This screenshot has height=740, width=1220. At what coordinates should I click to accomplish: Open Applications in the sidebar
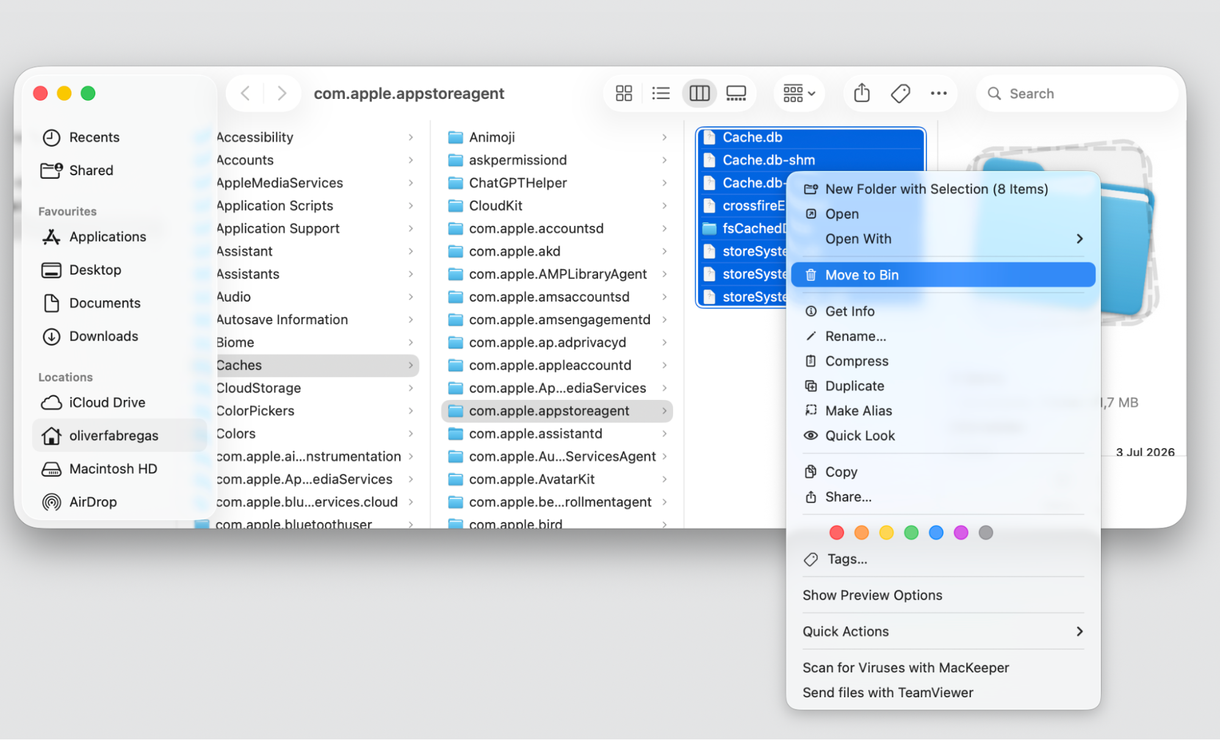tap(120, 237)
